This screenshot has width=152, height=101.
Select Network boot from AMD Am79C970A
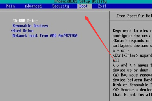pyautogui.click(x=45, y=36)
